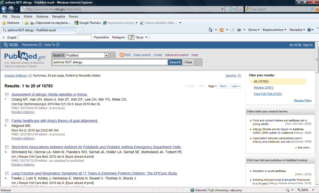Click the find bar highlighter pen icon
This screenshot has width=319, height=193.
(x=131, y=37)
